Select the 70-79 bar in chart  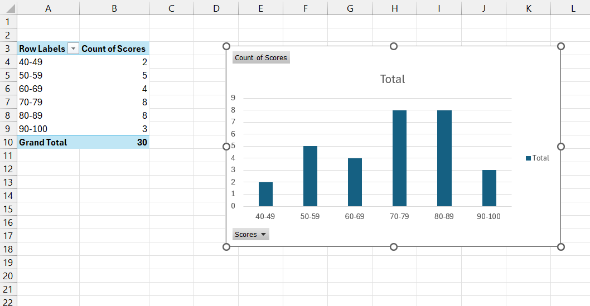(400, 158)
